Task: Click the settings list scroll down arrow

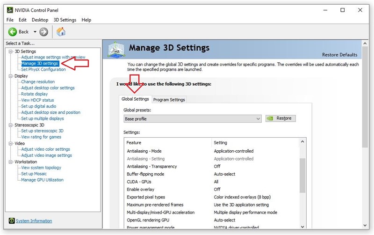Action: pyautogui.click(x=302, y=227)
